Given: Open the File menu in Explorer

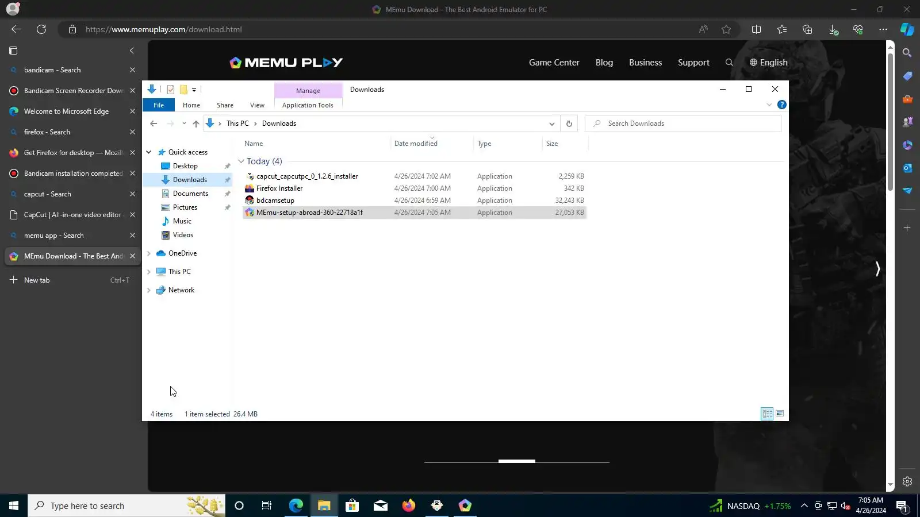Looking at the screenshot, I should click(159, 105).
